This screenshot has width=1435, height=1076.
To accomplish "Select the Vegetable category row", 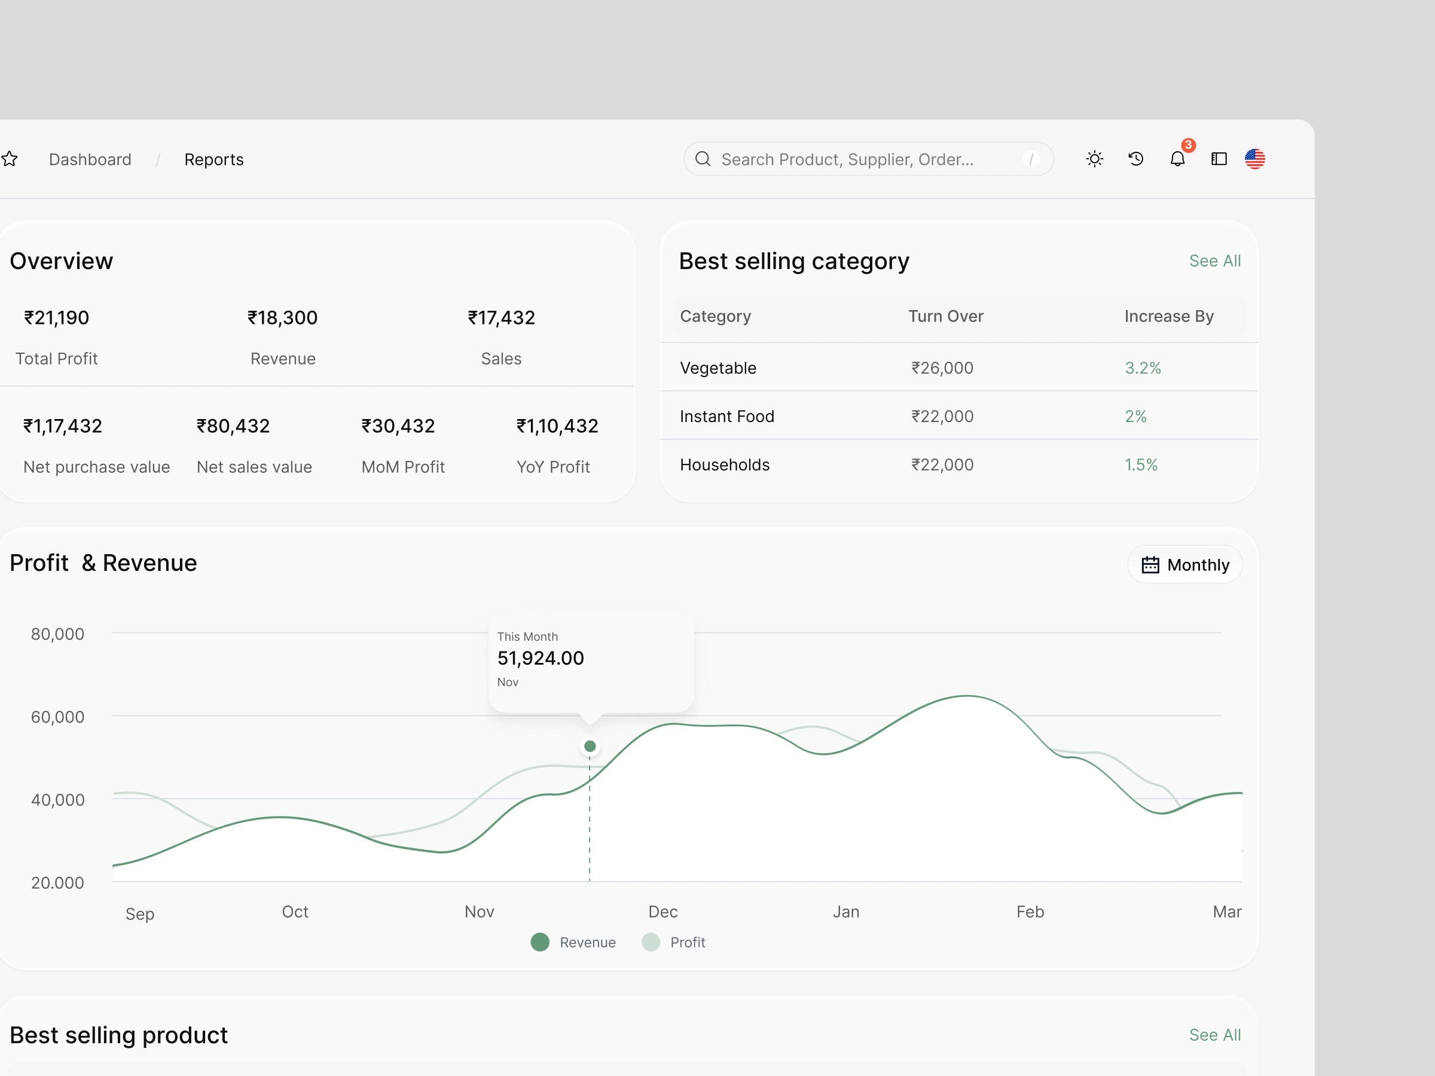I will tap(959, 368).
